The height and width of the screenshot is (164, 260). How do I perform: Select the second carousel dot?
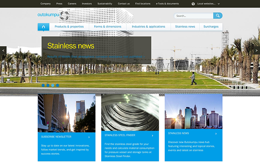tap(48, 85)
